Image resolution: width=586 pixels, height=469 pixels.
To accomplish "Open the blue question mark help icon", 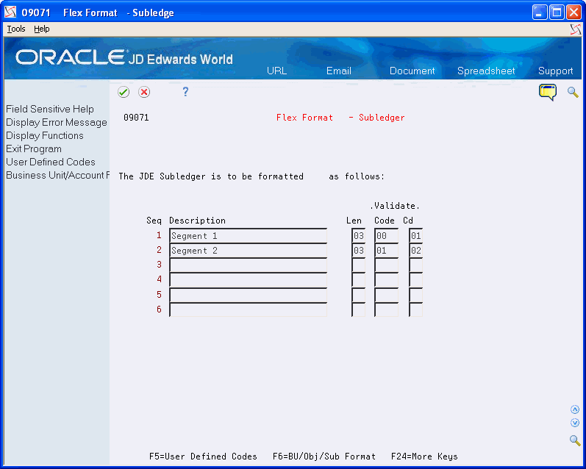I will (x=185, y=92).
